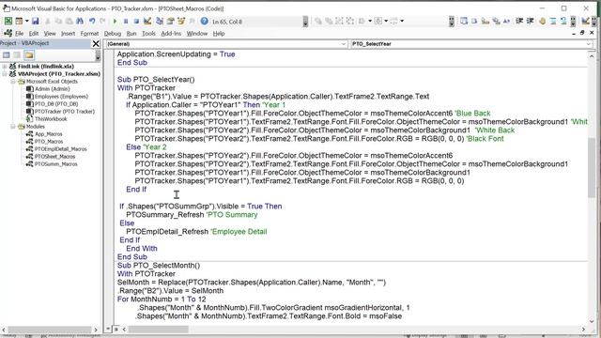Click the Paste clipboard toolbar icon
The image size is (601, 338).
(x=69, y=21)
